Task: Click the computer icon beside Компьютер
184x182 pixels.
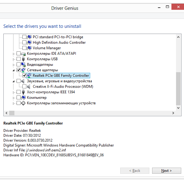Action: 23,98
